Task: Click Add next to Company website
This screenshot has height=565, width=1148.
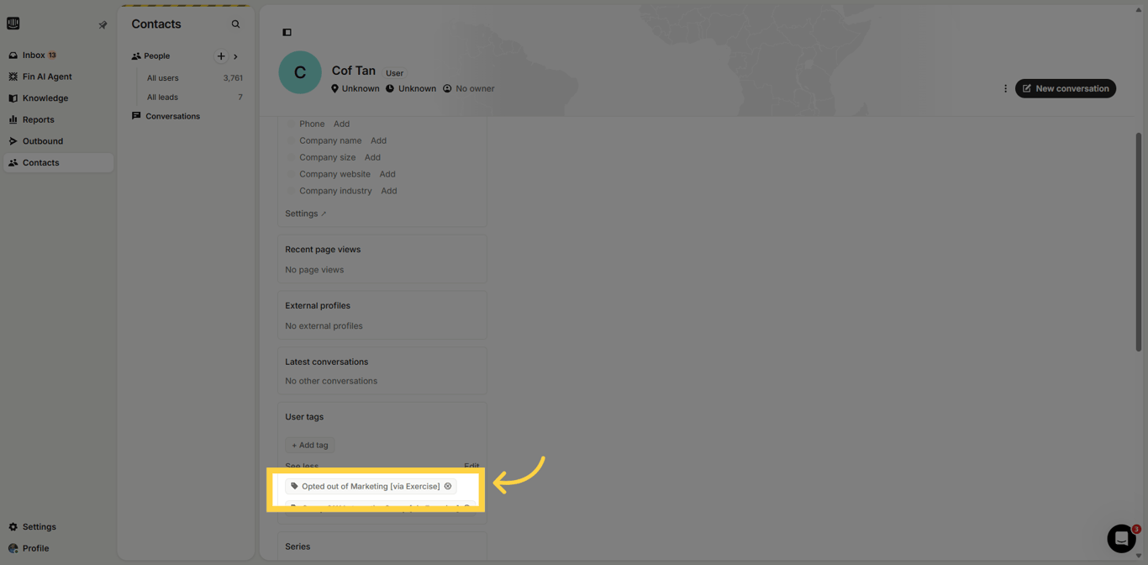Action: (387, 173)
